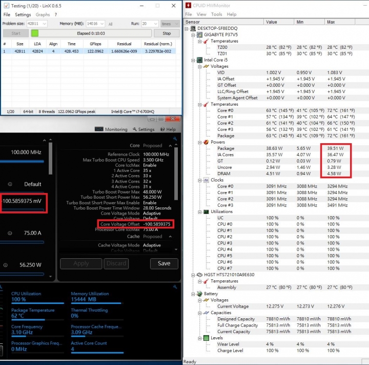Click the LinX title bar checkmark icon

[x=6, y=6]
